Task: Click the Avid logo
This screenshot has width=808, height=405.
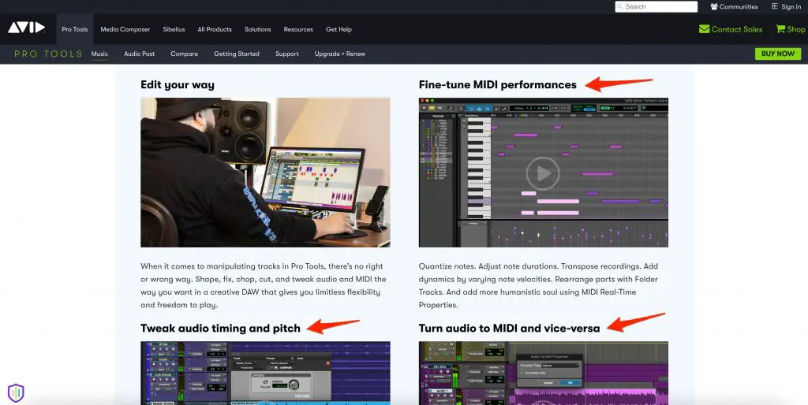Action: pos(26,28)
